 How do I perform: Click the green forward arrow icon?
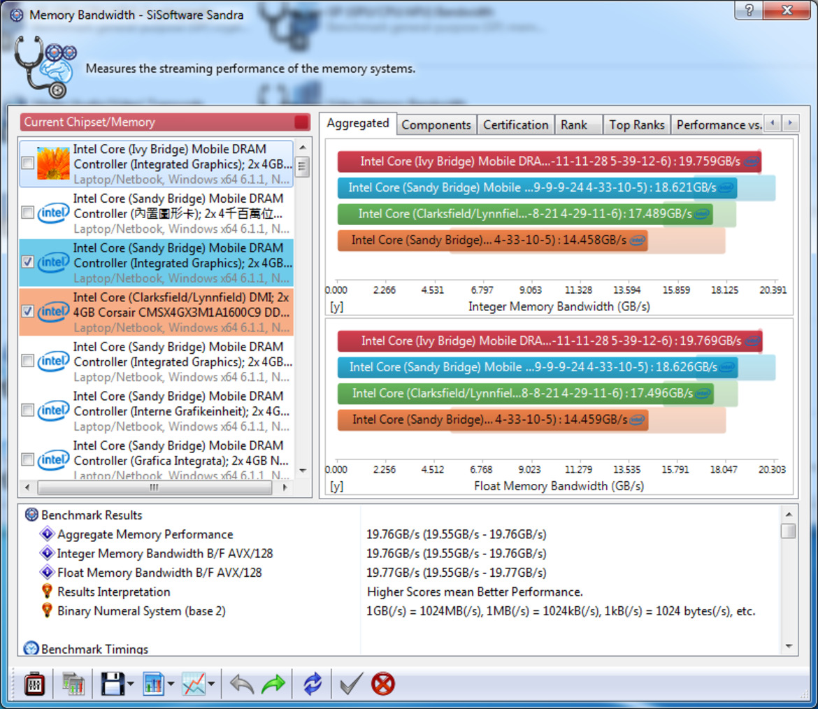pyautogui.click(x=273, y=684)
